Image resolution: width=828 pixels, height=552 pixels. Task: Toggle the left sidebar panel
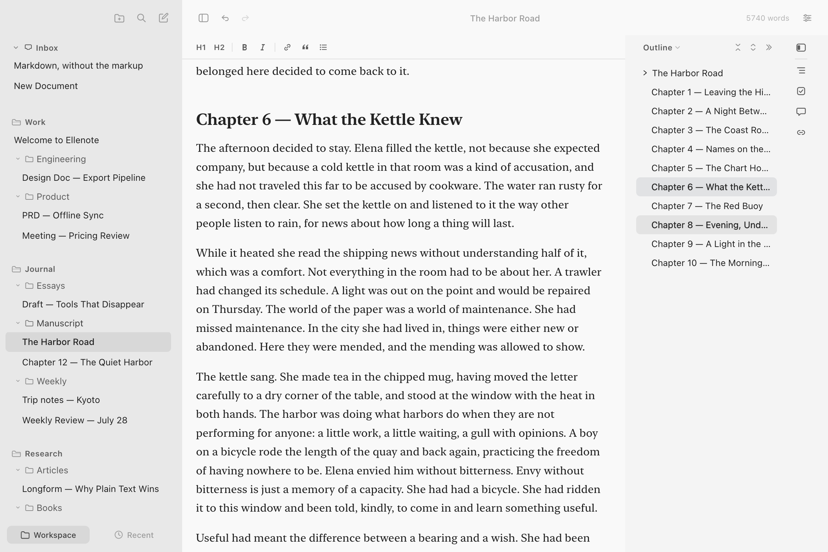pos(204,18)
